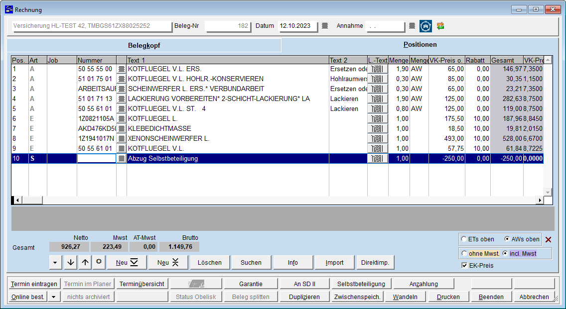Open the L.-Text editor for row 8
This screenshot has width=566, height=309.
click(377, 138)
